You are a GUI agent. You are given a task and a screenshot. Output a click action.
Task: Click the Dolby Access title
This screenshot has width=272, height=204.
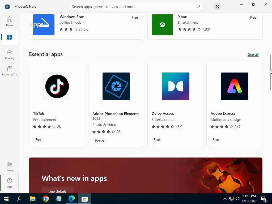tap(163, 113)
